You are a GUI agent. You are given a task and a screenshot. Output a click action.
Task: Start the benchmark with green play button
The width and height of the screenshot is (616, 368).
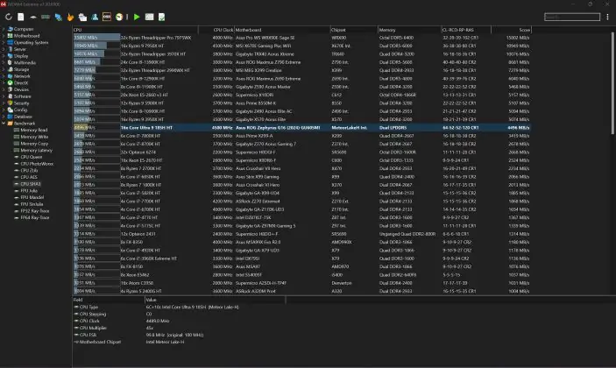click(x=137, y=17)
